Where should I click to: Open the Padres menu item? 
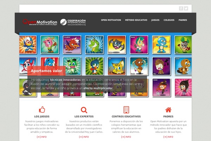point(183,20)
